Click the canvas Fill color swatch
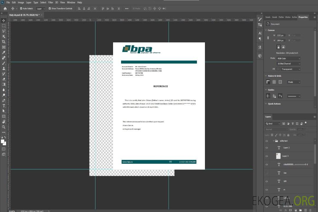 278,69
